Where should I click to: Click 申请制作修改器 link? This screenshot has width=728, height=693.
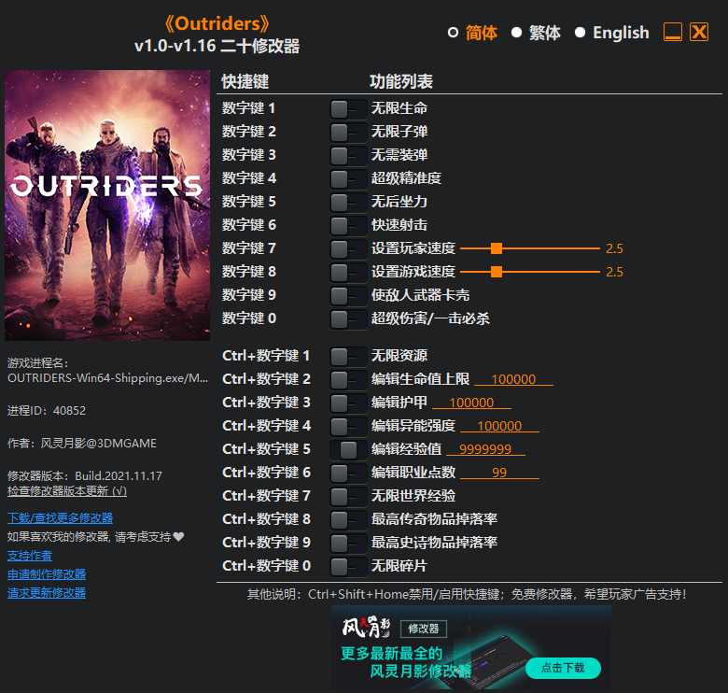[x=47, y=574]
